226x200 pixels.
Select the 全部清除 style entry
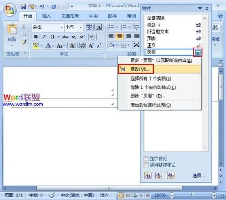pyautogui.click(x=173, y=18)
